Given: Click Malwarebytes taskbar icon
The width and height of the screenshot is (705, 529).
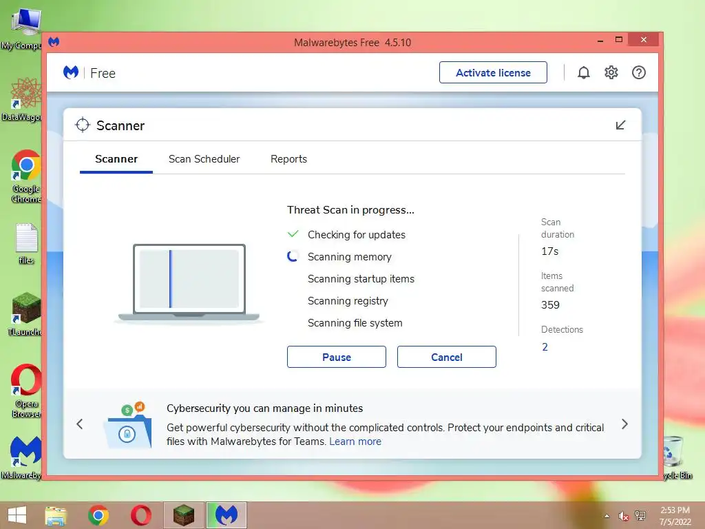Looking at the screenshot, I should pos(226,515).
